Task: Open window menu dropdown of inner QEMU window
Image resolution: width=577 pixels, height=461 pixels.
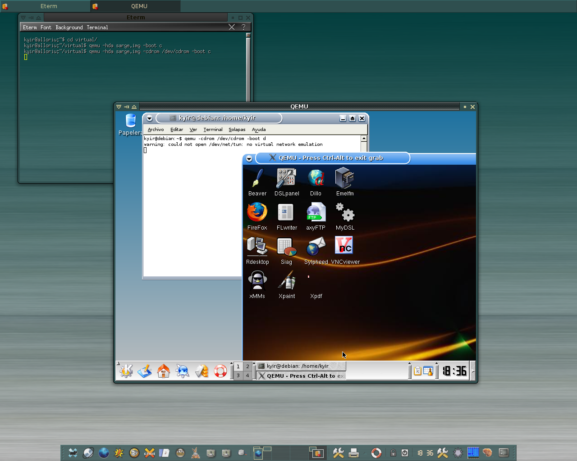Action: click(x=249, y=158)
